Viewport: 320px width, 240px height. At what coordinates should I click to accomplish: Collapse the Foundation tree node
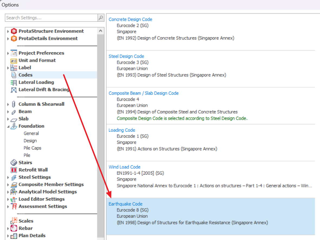tap(8, 126)
